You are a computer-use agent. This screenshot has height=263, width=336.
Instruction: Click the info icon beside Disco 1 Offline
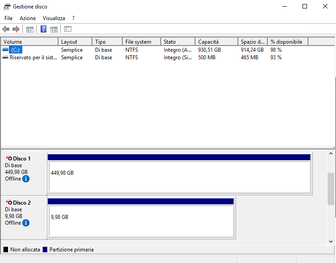point(26,179)
